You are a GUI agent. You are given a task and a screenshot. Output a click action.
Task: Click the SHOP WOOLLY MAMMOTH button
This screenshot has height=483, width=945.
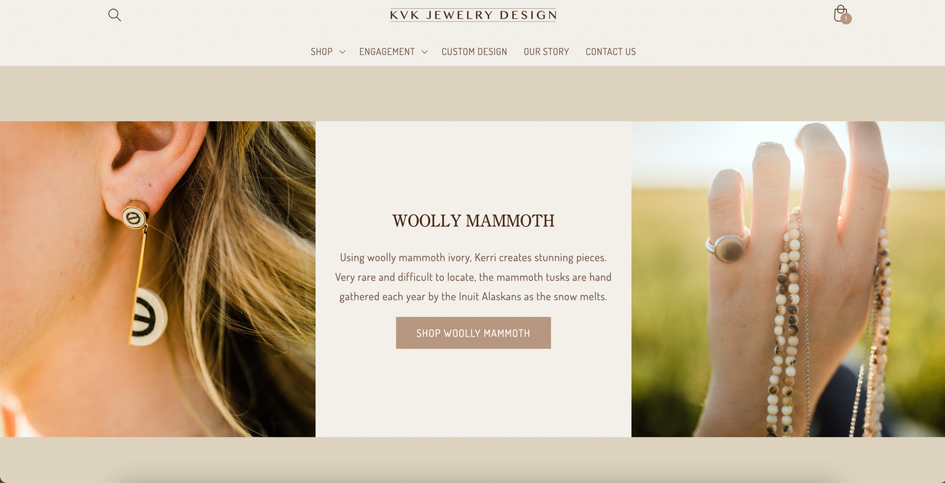473,333
